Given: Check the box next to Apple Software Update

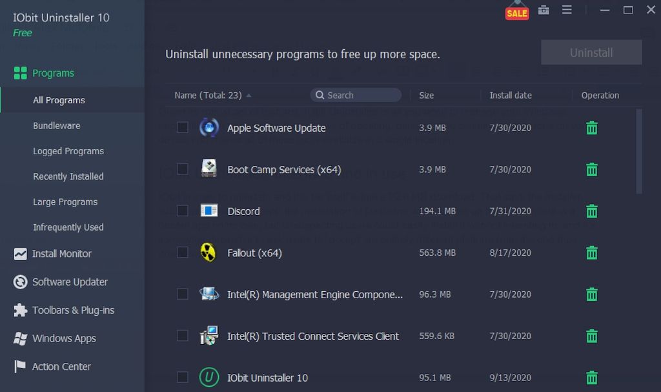Looking at the screenshot, I should (x=181, y=127).
